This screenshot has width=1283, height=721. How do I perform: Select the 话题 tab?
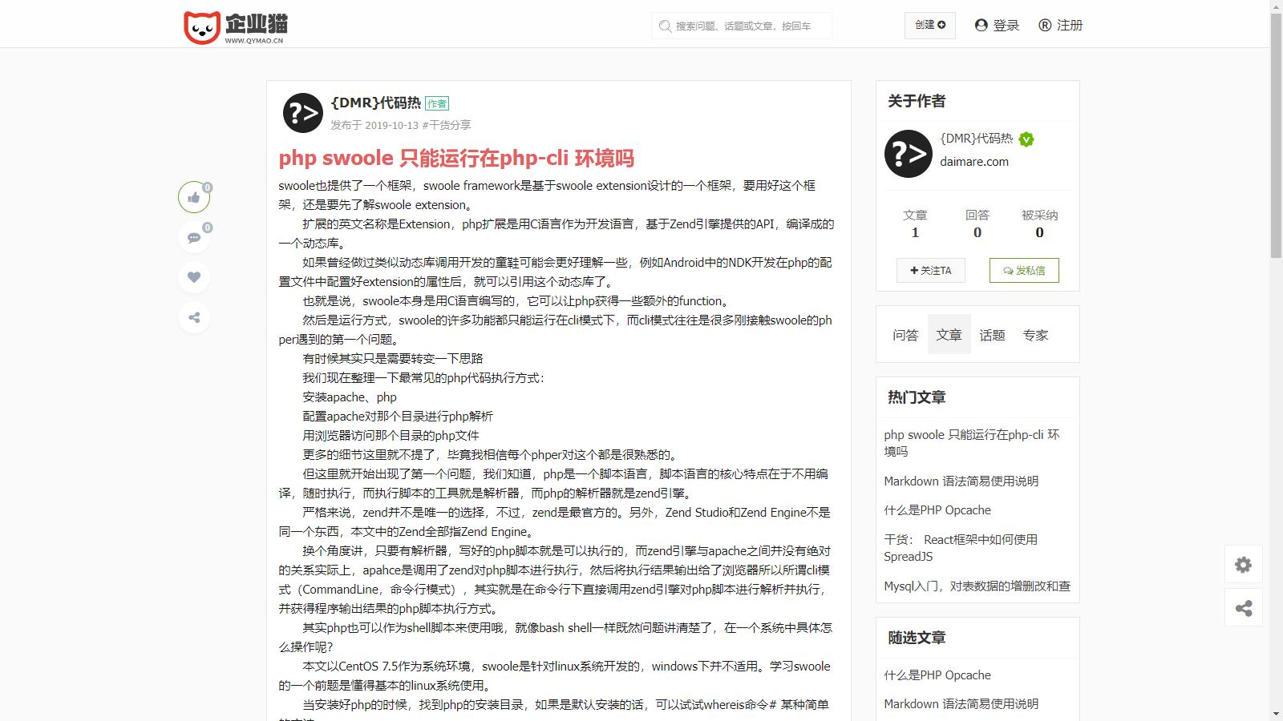[992, 335]
